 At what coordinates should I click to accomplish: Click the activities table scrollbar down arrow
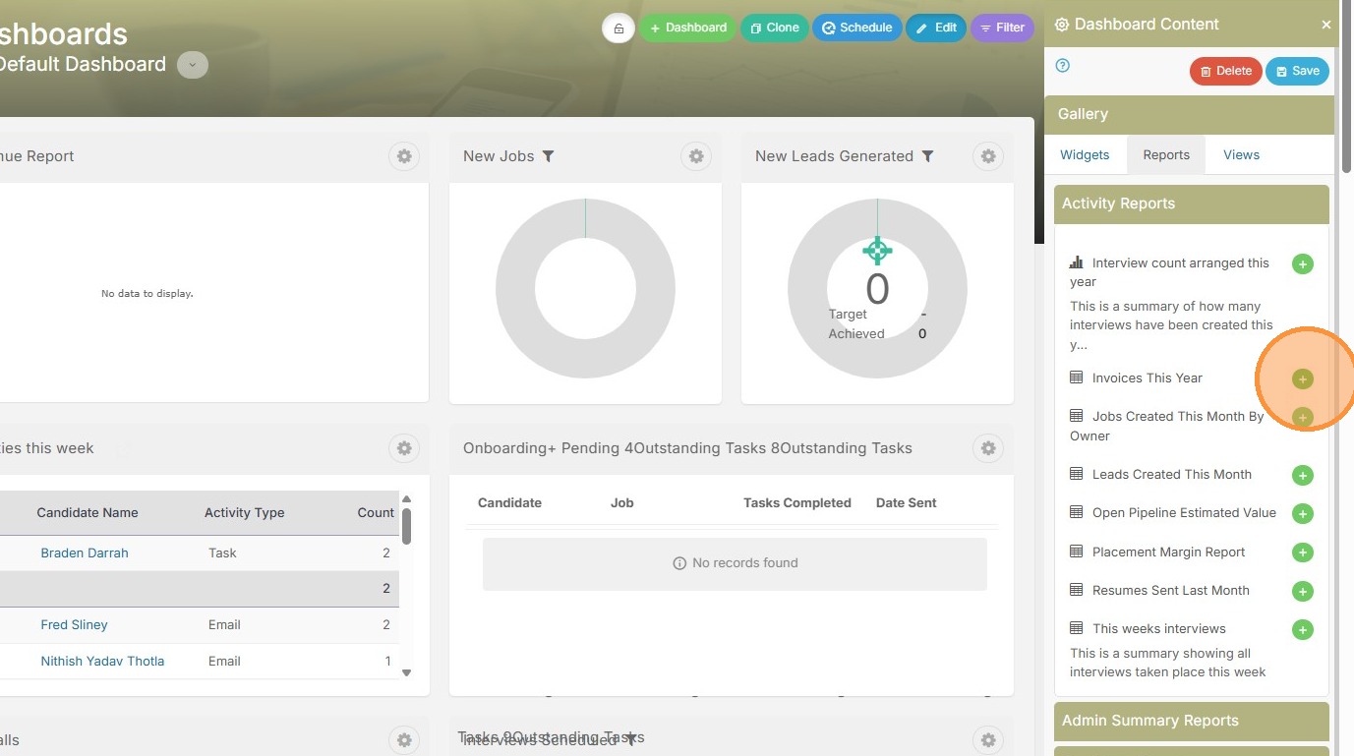pos(407,673)
